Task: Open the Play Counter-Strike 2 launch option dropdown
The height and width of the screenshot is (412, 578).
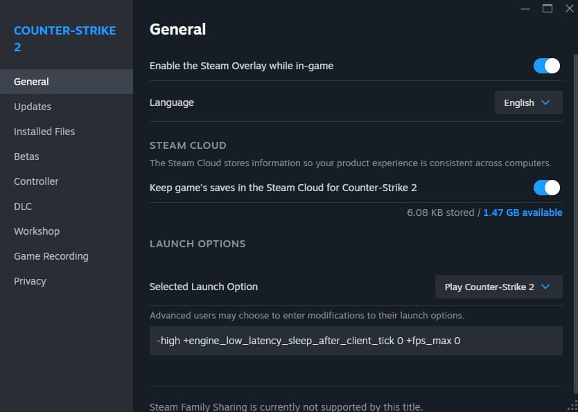Action: (x=498, y=286)
